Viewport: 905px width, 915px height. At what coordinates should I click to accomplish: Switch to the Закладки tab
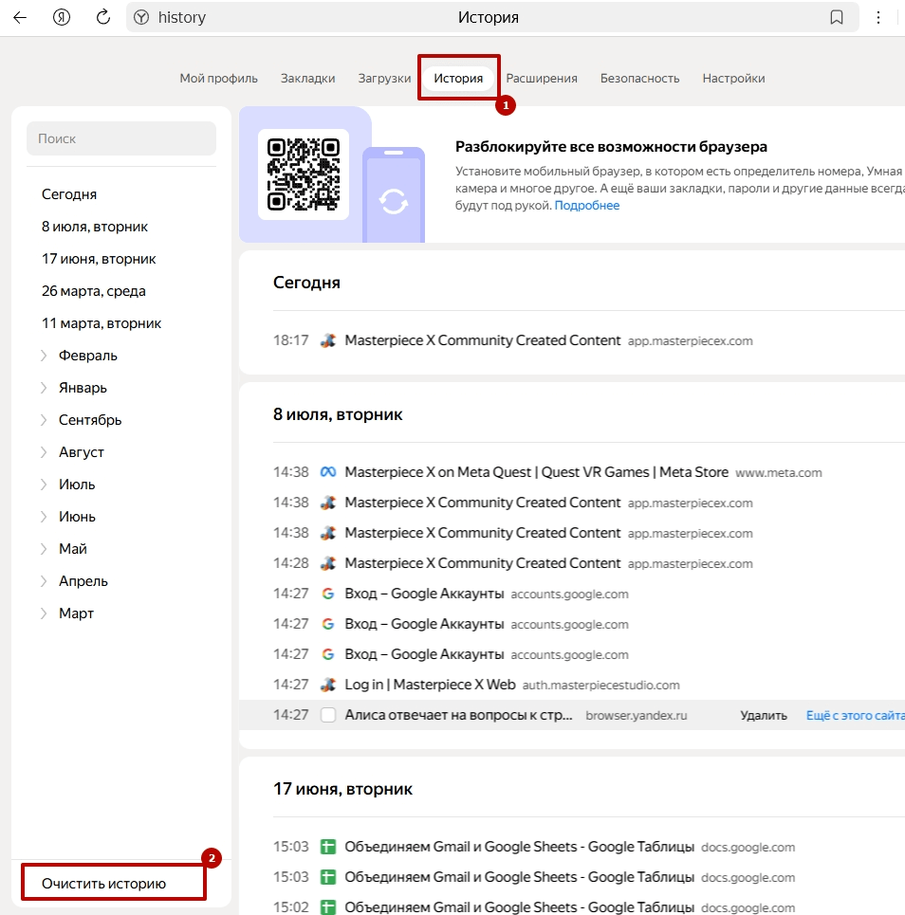coord(307,78)
